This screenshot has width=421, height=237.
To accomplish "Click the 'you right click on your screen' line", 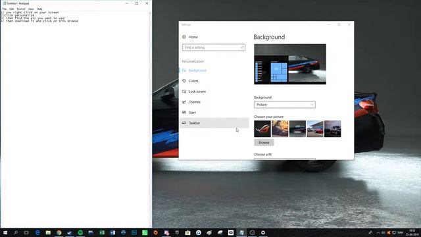I will [x=30, y=13].
